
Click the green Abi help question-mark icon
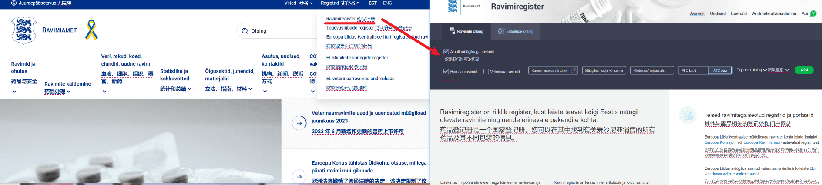coord(813,13)
